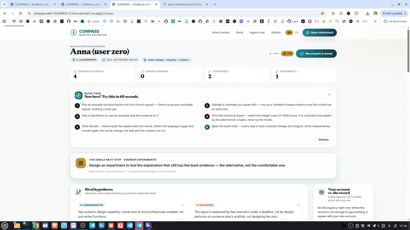Go to Agent chat
The height and width of the screenshot is (230, 410).
point(257,32)
